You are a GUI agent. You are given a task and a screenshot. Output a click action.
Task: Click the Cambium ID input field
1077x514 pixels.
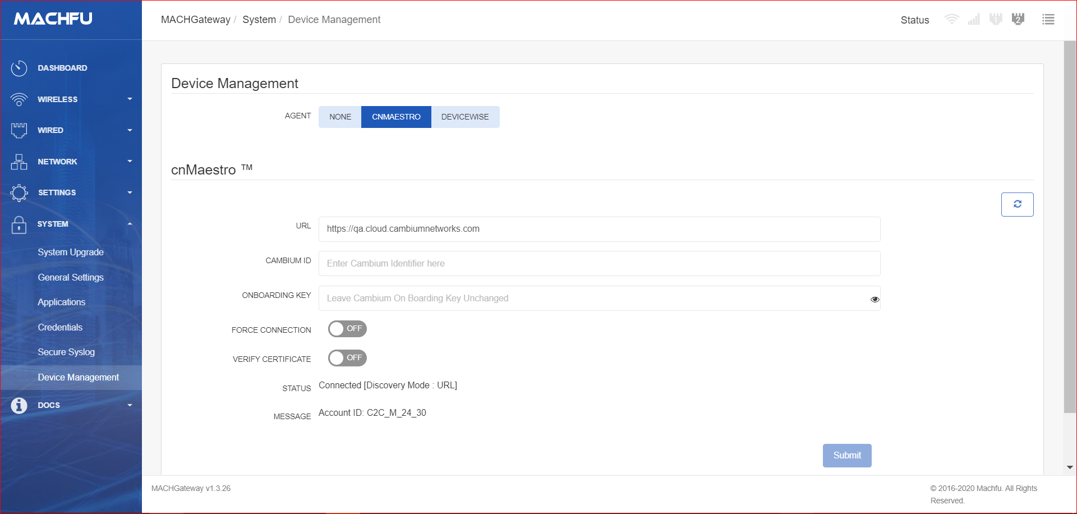pyautogui.click(x=599, y=263)
